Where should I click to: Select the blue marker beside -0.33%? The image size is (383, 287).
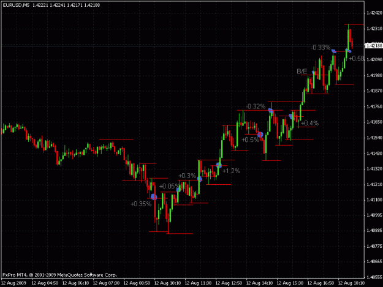[x=334, y=51]
